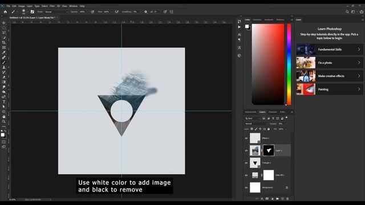365x205 pixels.
Task: Click the brush Opacity value field
Action: tap(82, 11)
